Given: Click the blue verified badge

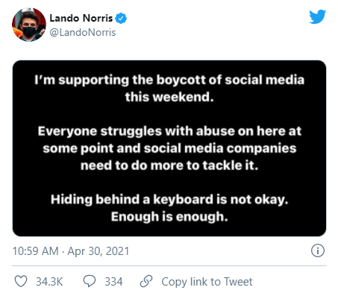Looking at the screenshot, I should coord(121,19).
